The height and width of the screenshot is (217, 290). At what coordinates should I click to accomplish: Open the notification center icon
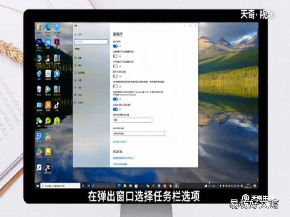pos(255,186)
